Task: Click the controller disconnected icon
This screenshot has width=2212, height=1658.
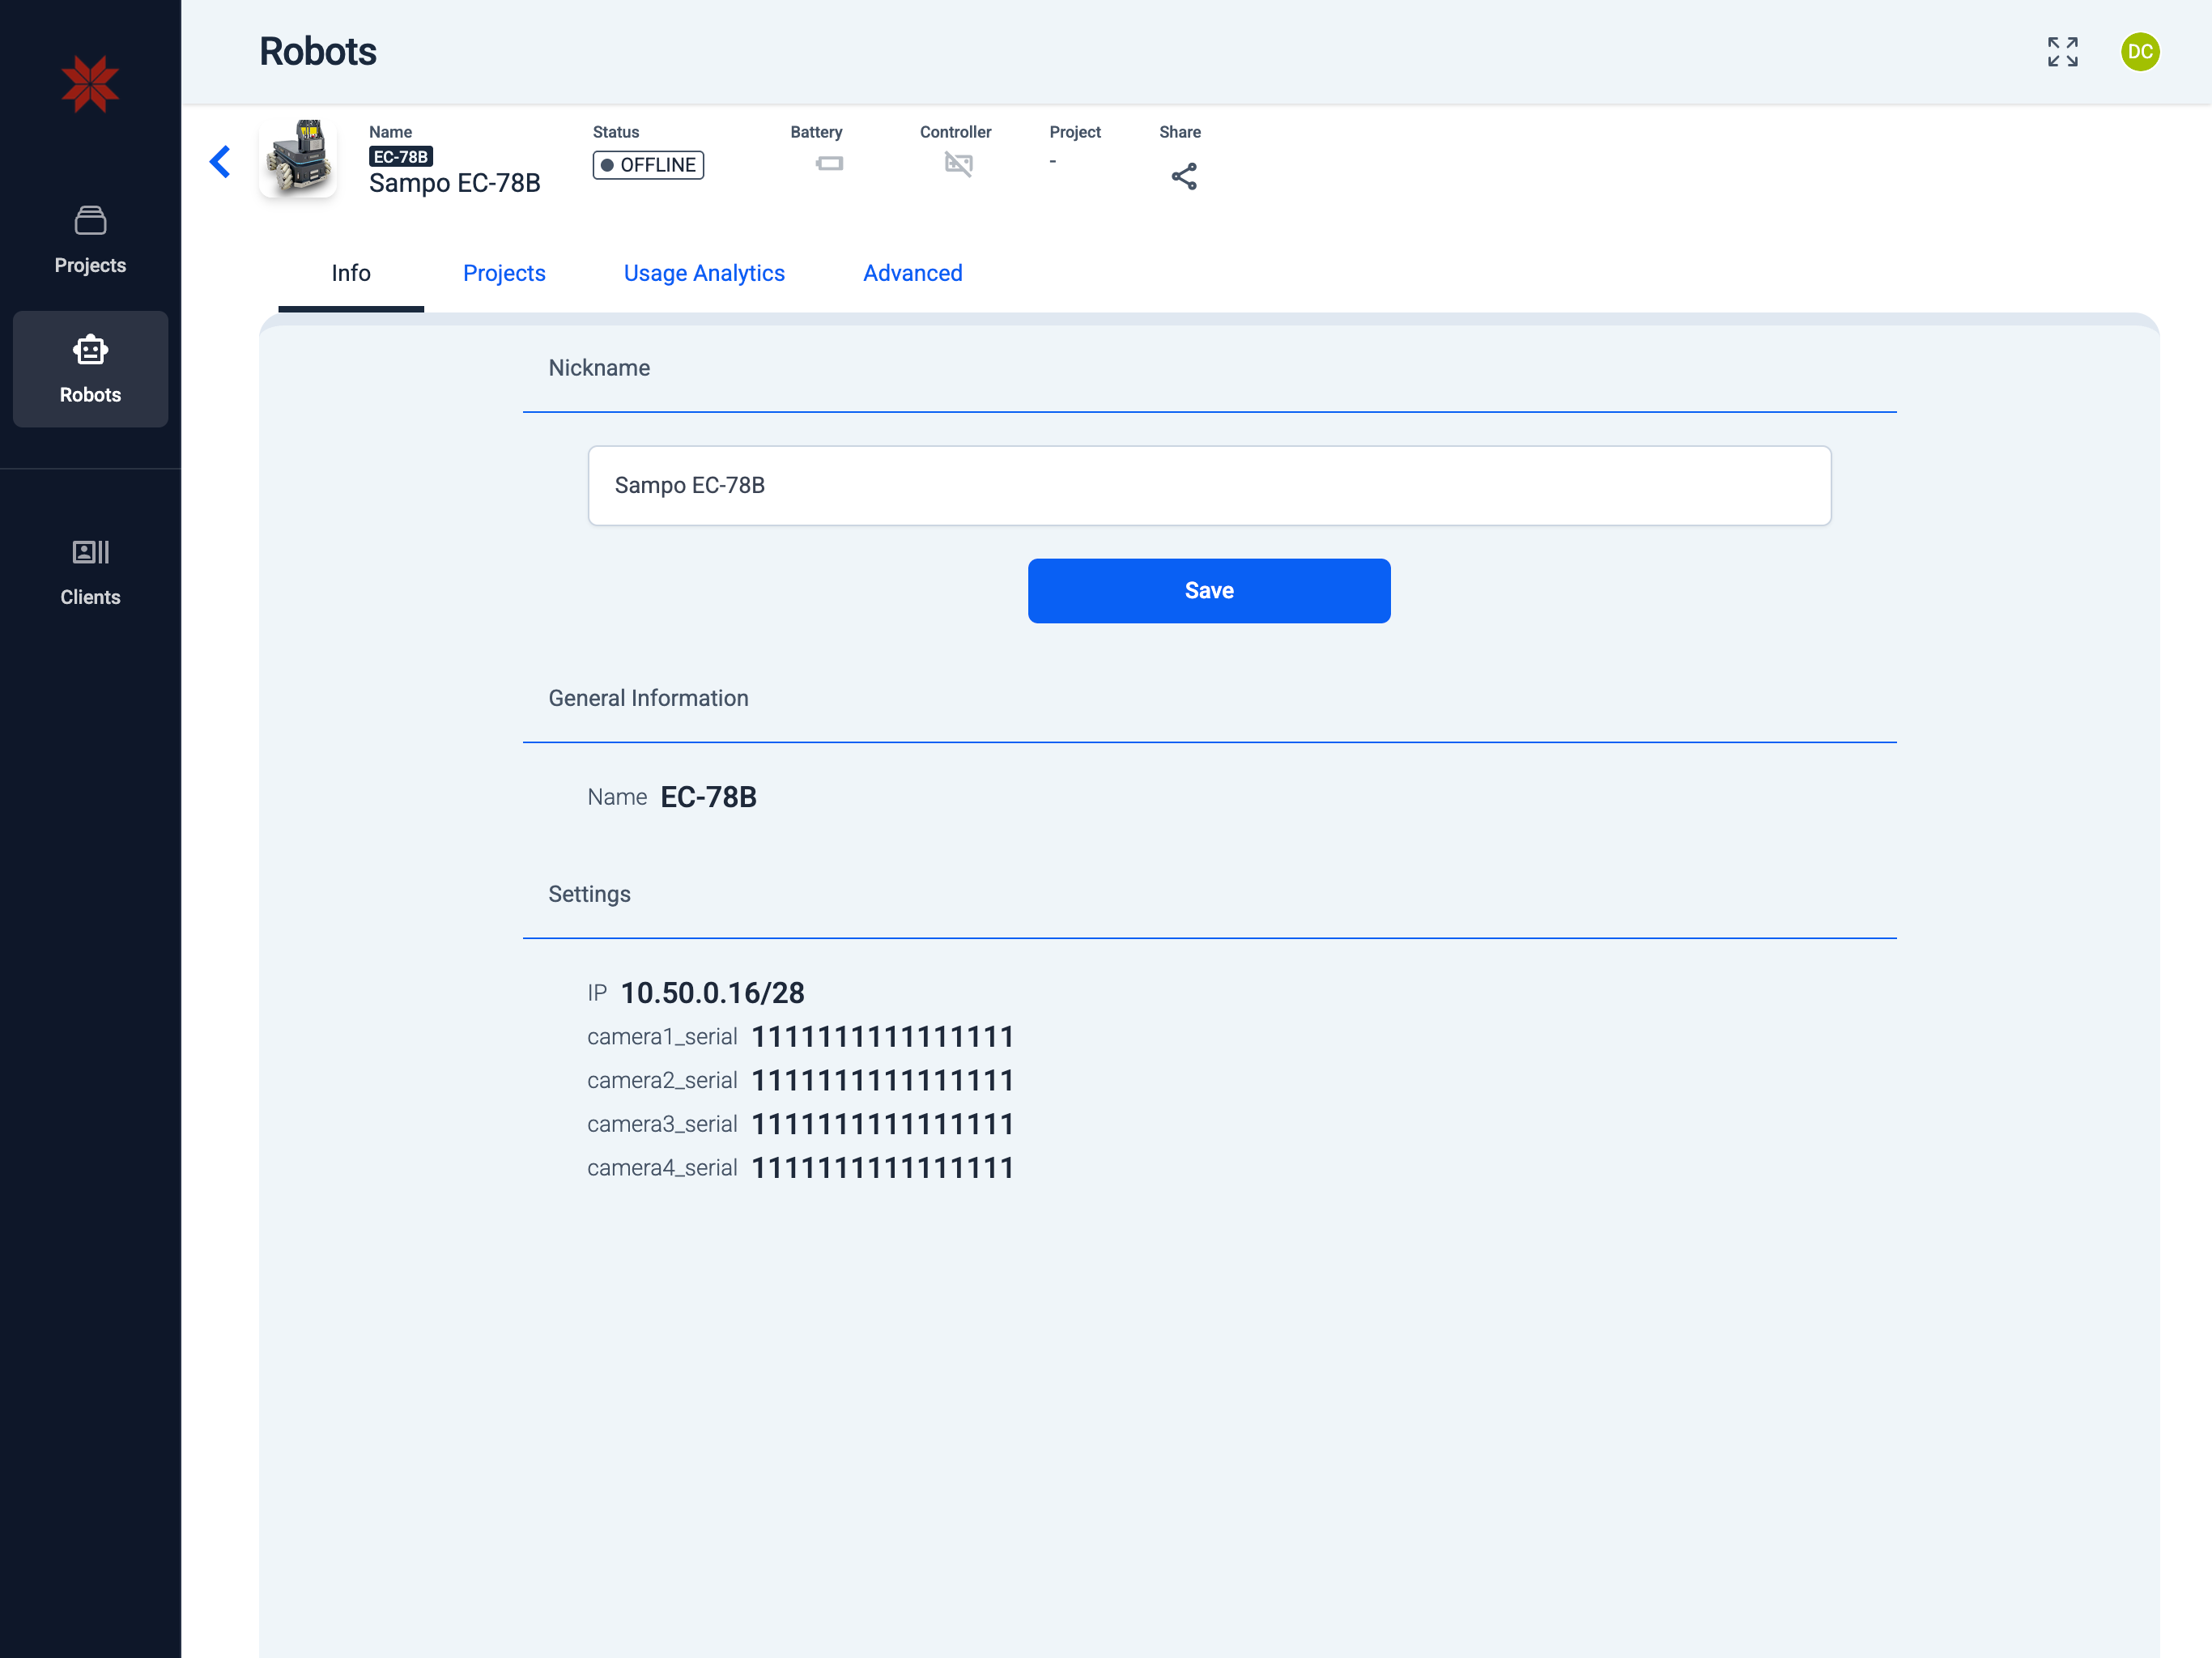Action: [957, 164]
